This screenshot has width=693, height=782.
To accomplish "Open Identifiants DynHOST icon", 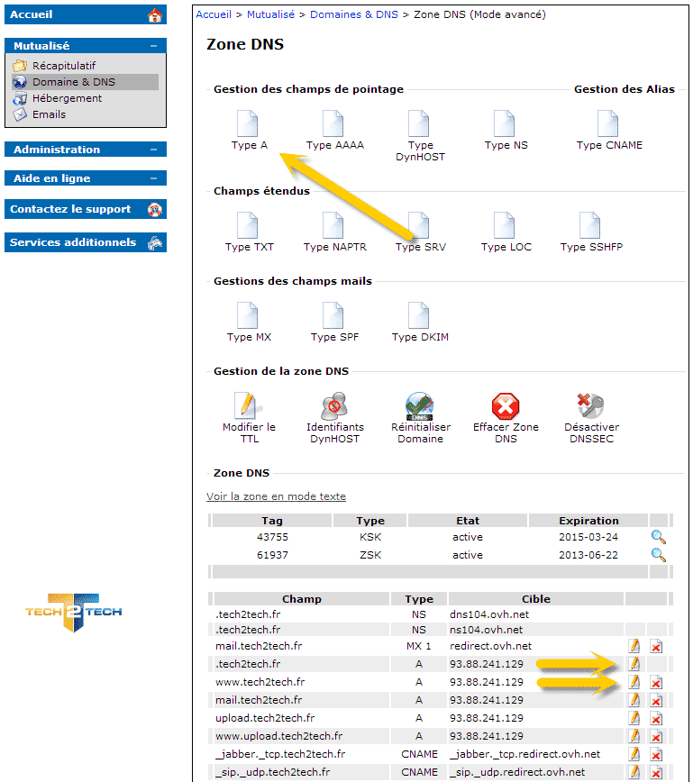I will pyautogui.click(x=334, y=407).
